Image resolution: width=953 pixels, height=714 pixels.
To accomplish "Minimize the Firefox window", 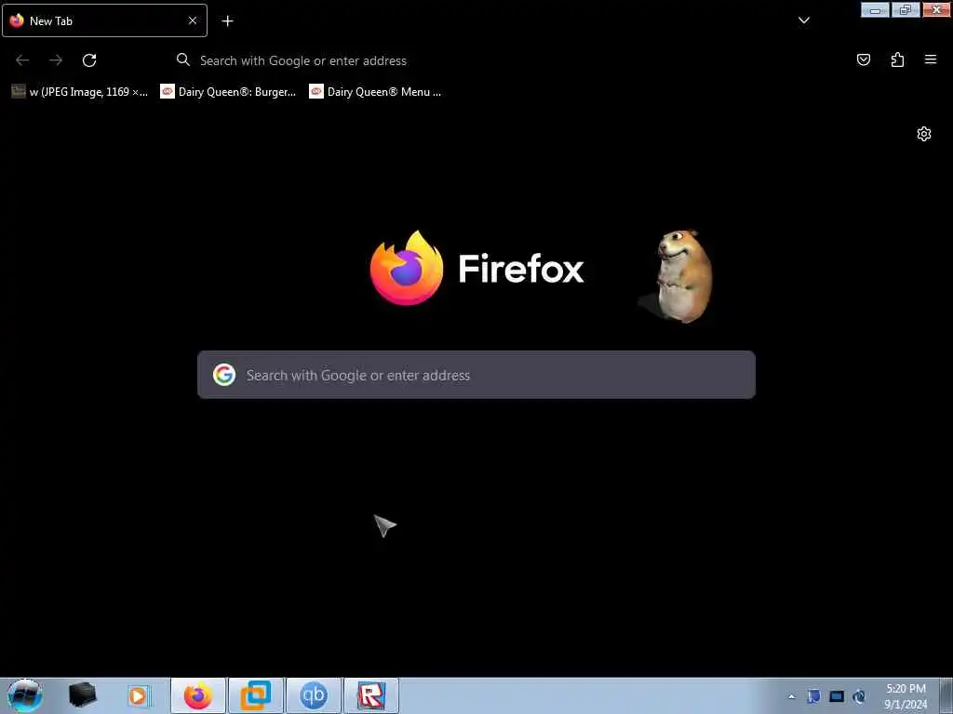I will [x=875, y=9].
